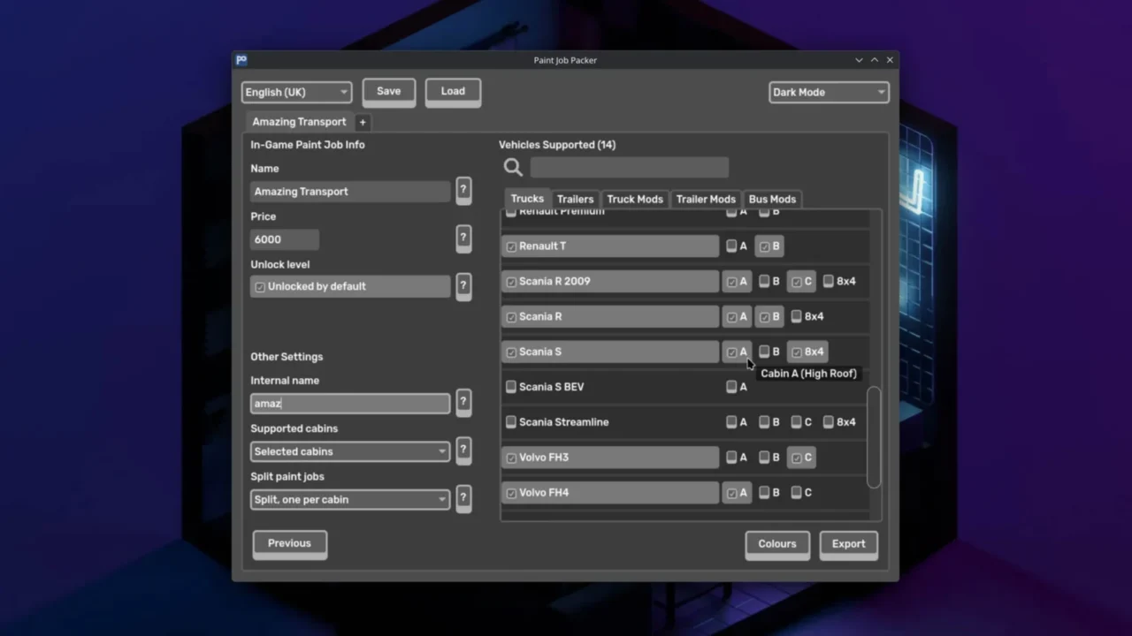Viewport: 1132px width, 636px height.
Task: Click into the Internal name field
Action: 350,404
